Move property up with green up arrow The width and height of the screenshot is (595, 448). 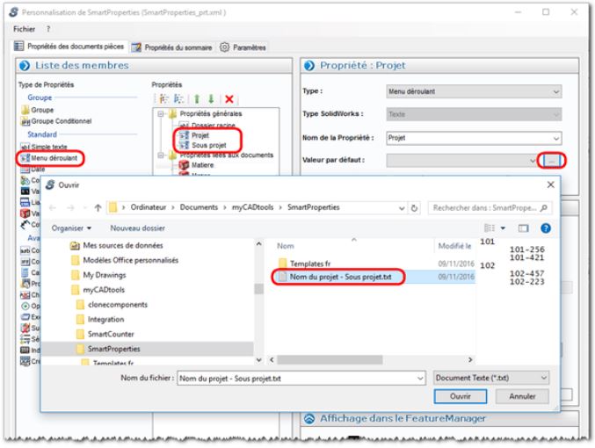point(197,101)
